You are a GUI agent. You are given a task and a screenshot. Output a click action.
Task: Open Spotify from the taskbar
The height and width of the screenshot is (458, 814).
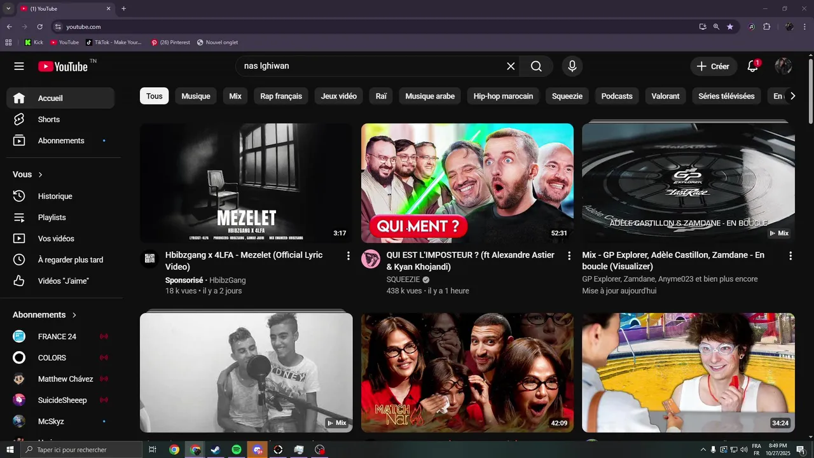237,450
